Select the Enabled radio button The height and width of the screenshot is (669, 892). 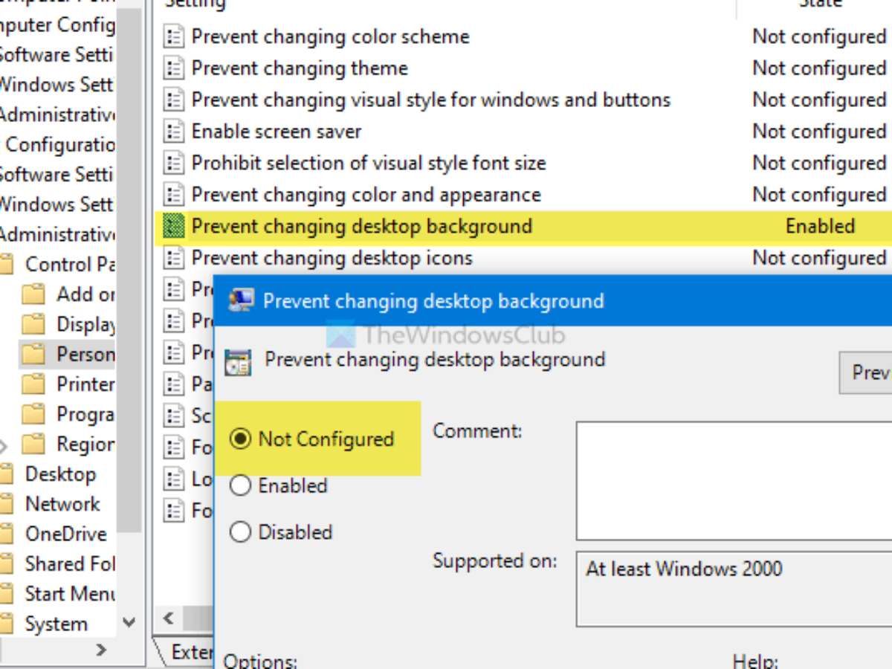tap(240, 486)
